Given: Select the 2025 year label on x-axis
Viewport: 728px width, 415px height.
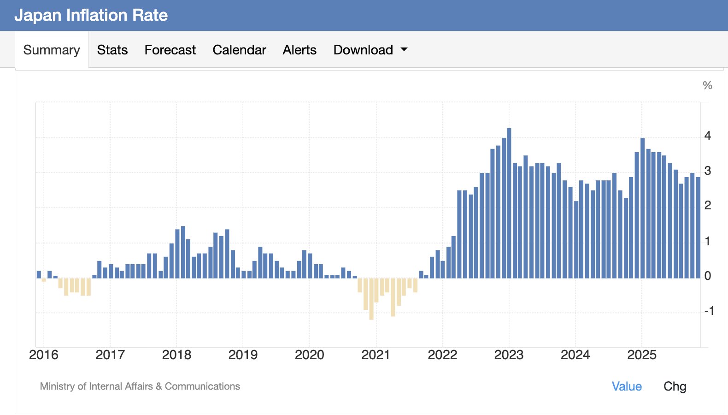Looking at the screenshot, I should pos(641,355).
